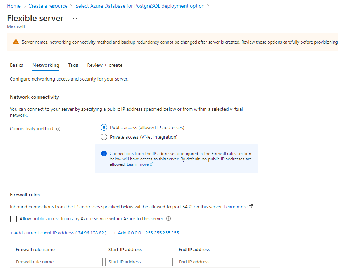343x278 pixels.
Task: Select Public access (allowed IP addresses) radio
Action: [x=104, y=127]
